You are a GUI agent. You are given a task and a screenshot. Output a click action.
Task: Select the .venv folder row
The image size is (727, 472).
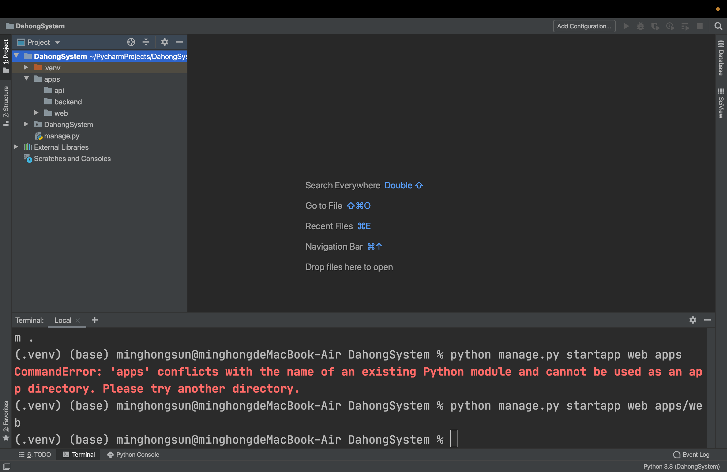click(x=100, y=68)
